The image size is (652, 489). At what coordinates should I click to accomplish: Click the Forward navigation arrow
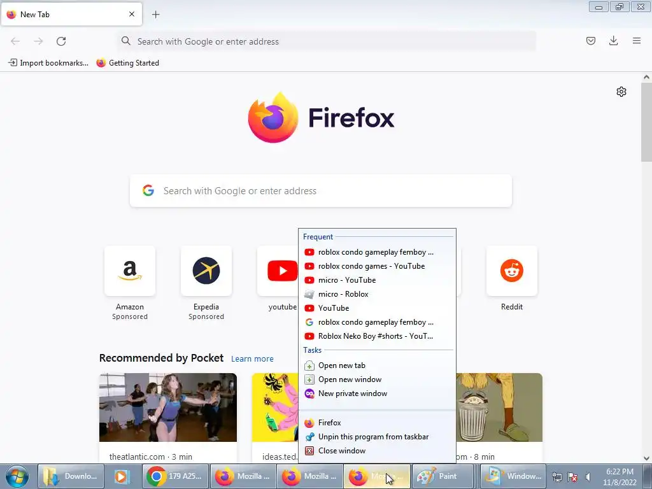(x=38, y=41)
